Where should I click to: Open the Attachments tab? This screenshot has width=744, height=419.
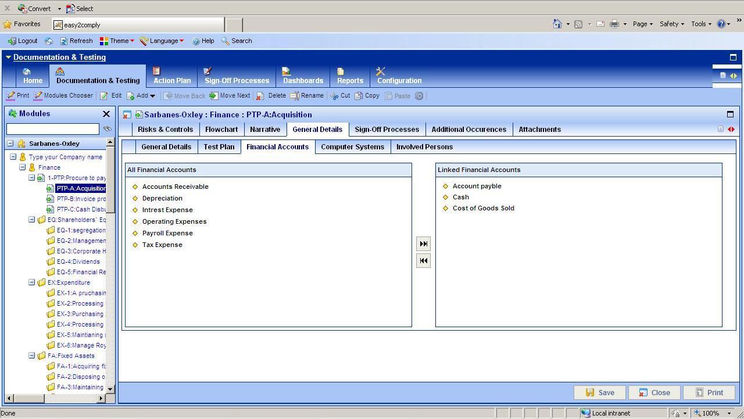pyautogui.click(x=539, y=130)
